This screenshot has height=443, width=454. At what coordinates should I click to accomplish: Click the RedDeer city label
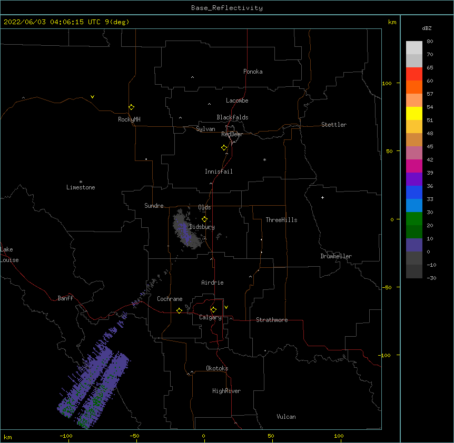pos(232,134)
